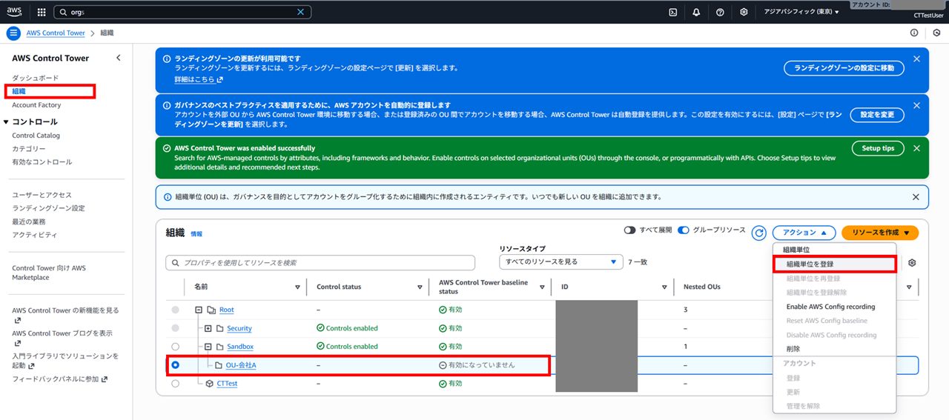Open フィードバックパネルに参加 external link

[60, 379]
